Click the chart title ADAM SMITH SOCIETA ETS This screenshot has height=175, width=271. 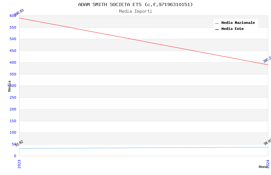point(135,4)
